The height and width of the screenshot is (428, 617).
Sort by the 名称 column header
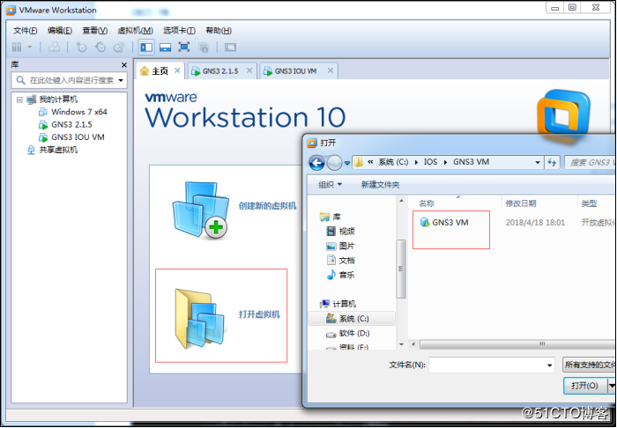427,203
